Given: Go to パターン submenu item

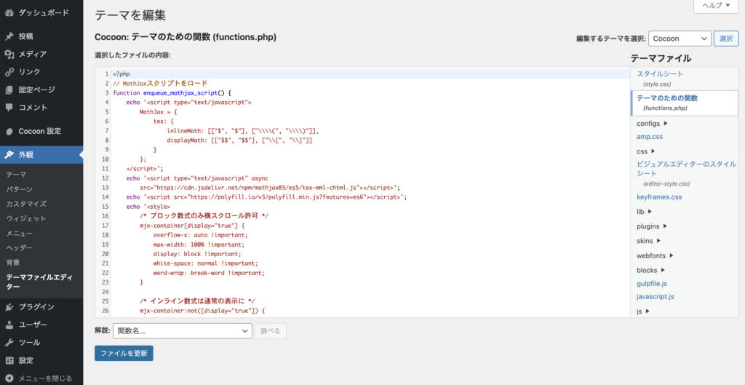Looking at the screenshot, I should (x=20, y=189).
